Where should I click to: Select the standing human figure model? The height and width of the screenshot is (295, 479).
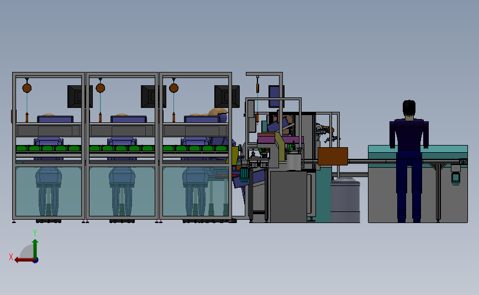(x=409, y=161)
